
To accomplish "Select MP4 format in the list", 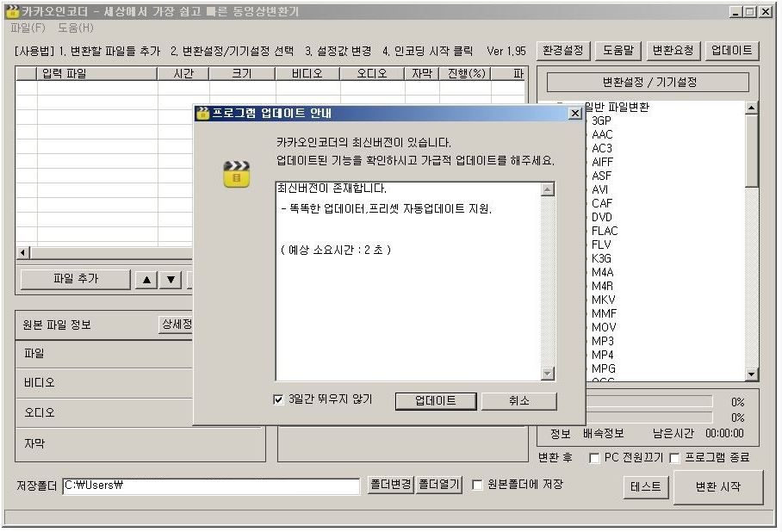I will pos(603,355).
